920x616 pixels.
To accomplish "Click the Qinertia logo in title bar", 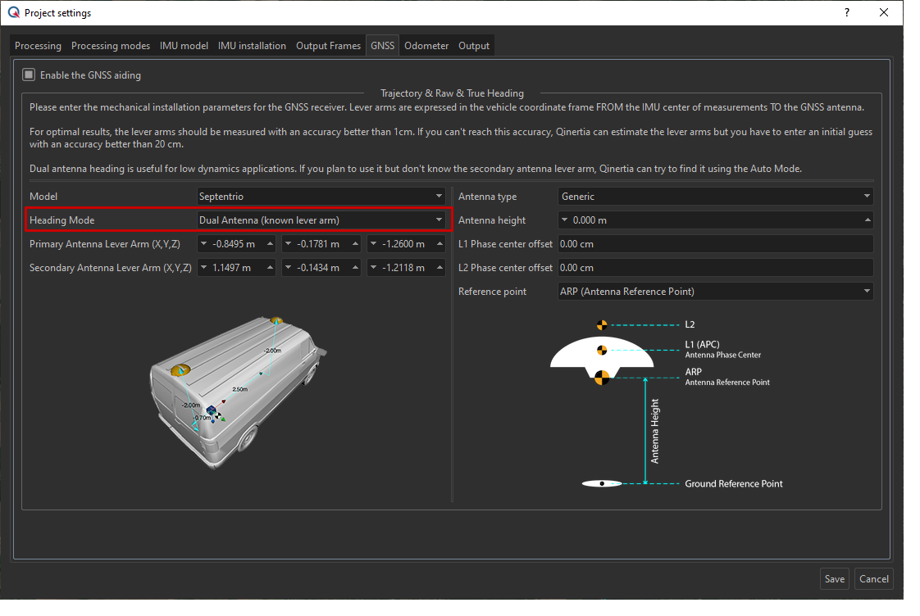I will click(13, 12).
